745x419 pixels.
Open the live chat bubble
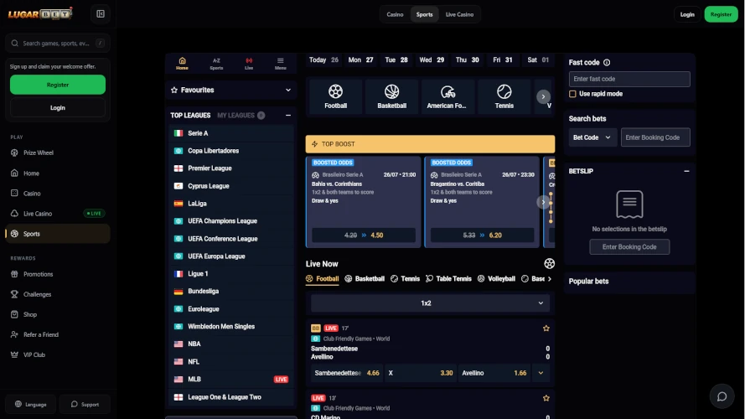722,396
